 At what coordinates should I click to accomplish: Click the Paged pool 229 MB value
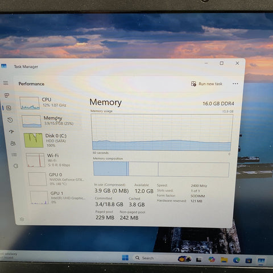tap(105, 217)
